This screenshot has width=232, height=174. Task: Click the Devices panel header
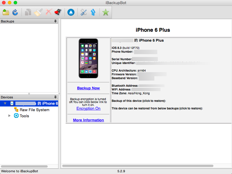coord(29,97)
